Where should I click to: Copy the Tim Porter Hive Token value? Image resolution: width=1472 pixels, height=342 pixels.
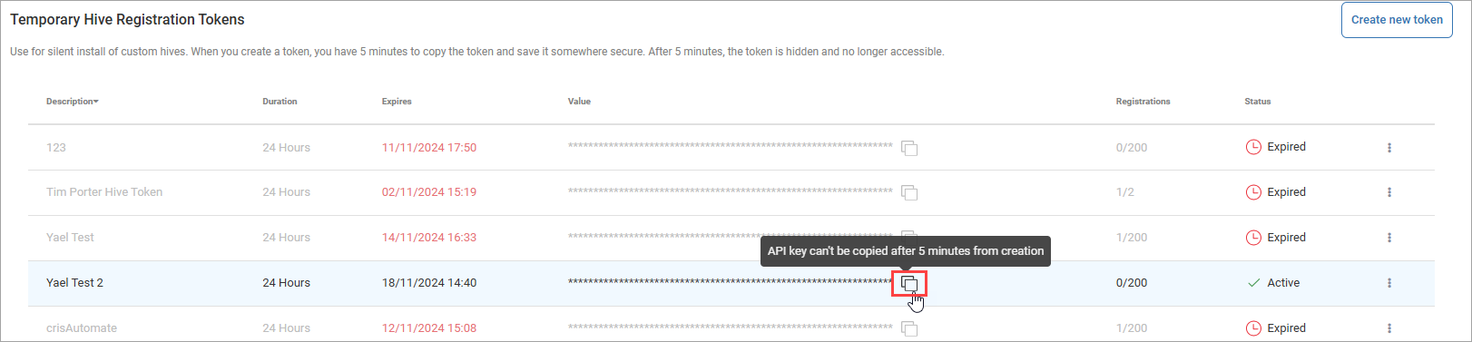pyautogui.click(x=909, y=192)
